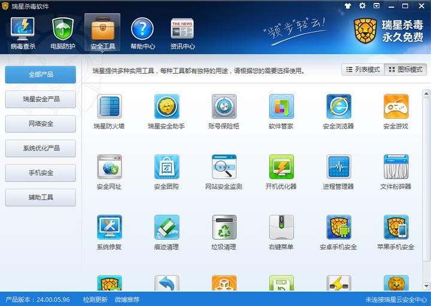Switch to 列表模式 list view
Viewport: 431px width, 306px height.
coord(363,69)
